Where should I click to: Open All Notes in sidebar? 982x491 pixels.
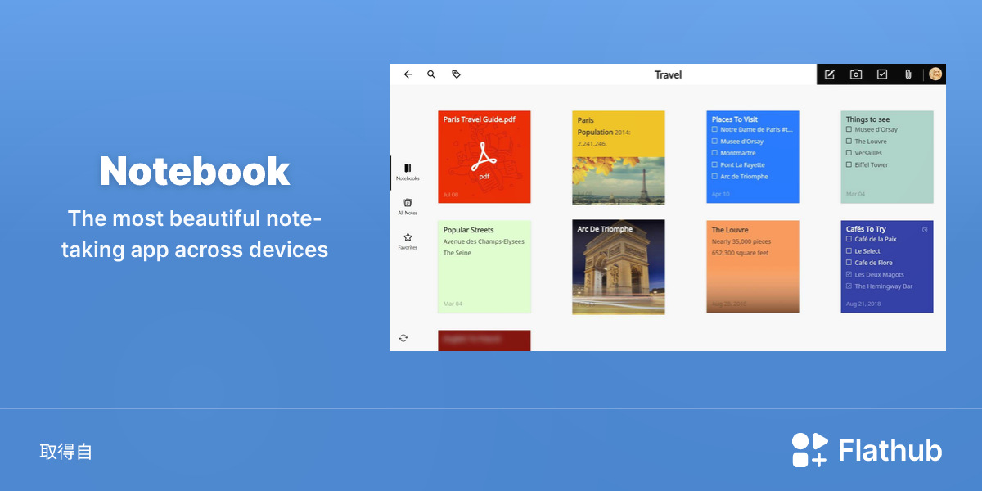tap(408, 206)
